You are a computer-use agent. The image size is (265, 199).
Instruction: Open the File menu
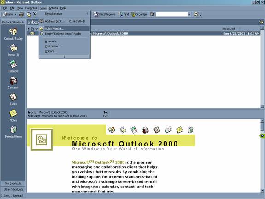click(5, 8)
